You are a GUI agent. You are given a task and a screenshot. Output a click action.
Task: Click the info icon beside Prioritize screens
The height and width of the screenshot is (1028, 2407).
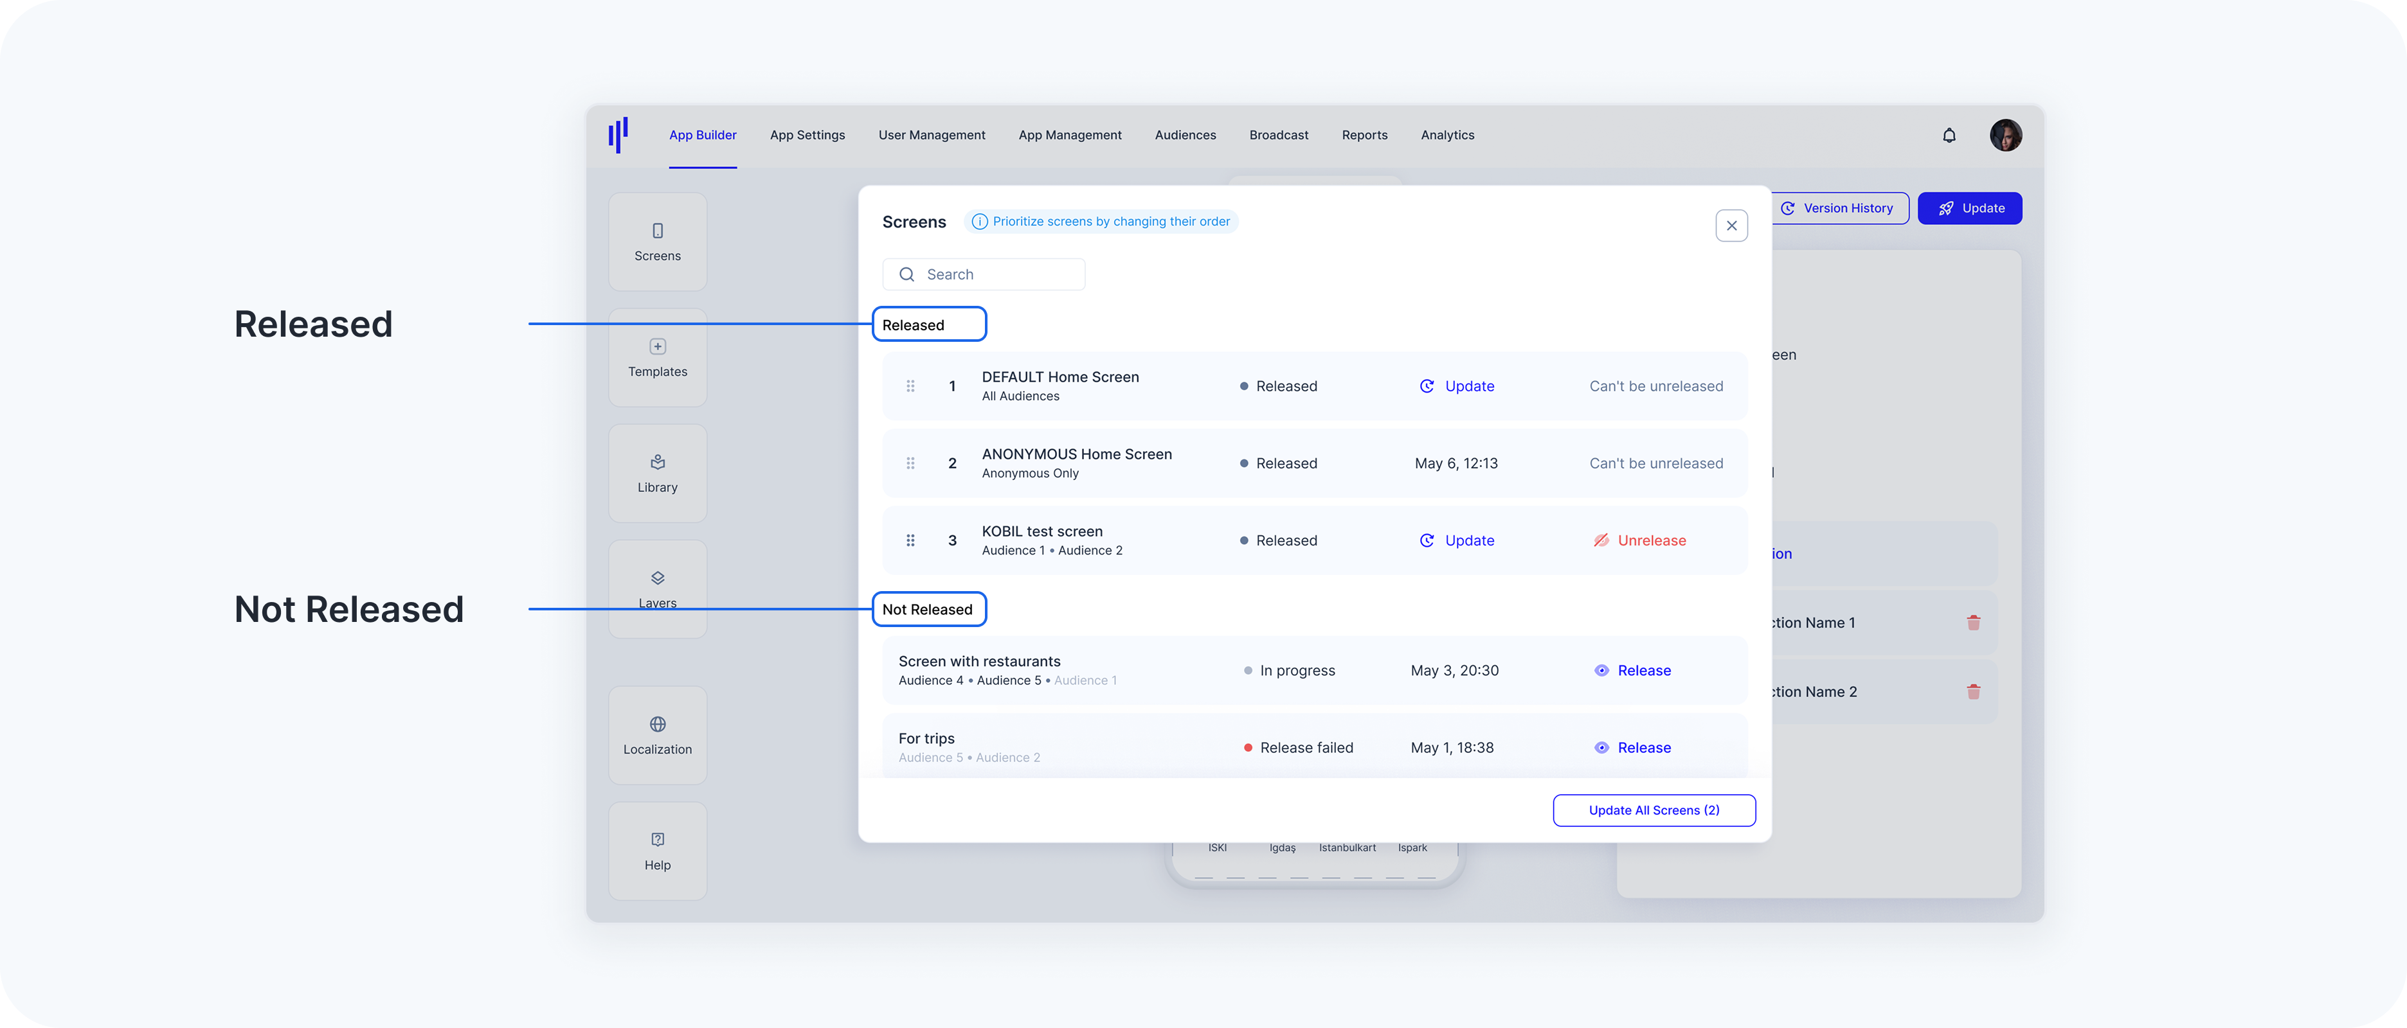point(979,221)
